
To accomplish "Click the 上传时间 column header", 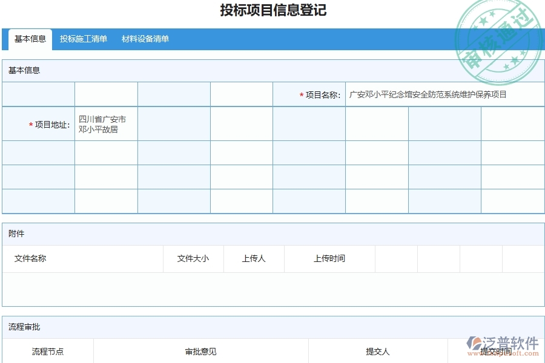I will (x=329, y=258).
